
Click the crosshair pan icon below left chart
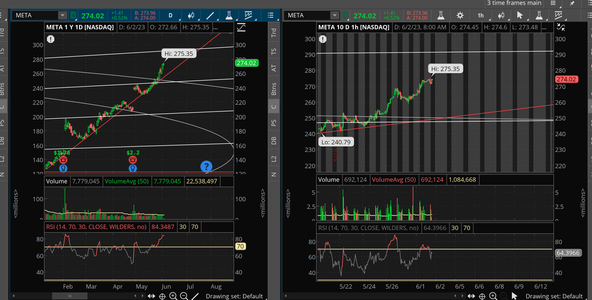(162, 296)
